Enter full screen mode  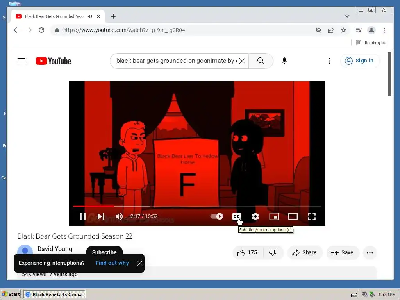[x=311, y=216]
